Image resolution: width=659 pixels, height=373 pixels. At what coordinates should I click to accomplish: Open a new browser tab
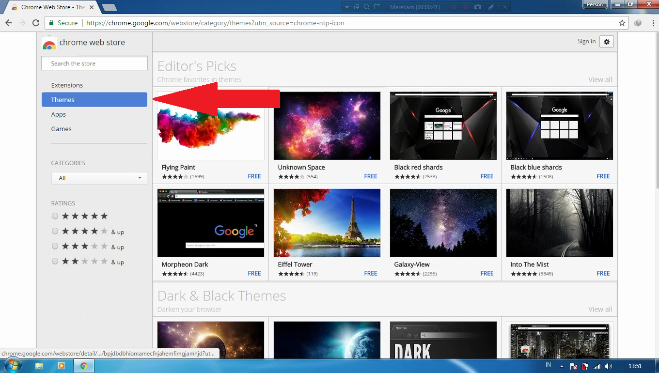110,7
